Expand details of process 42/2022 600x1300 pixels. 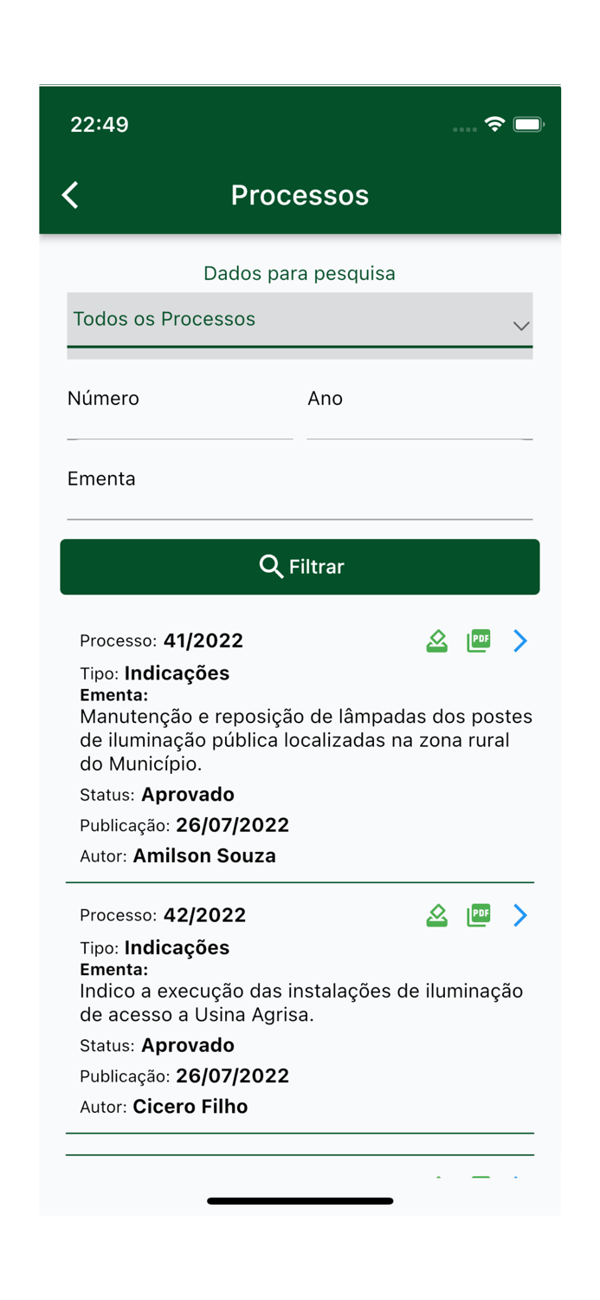coord(519,915)
